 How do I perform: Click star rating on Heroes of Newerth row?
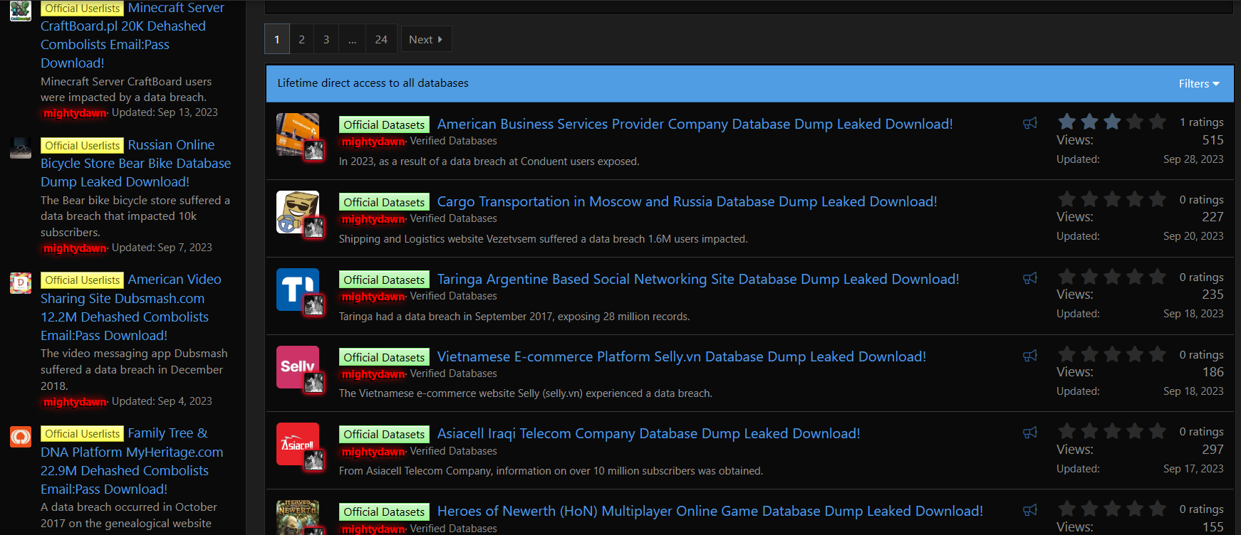(1112, 509)
